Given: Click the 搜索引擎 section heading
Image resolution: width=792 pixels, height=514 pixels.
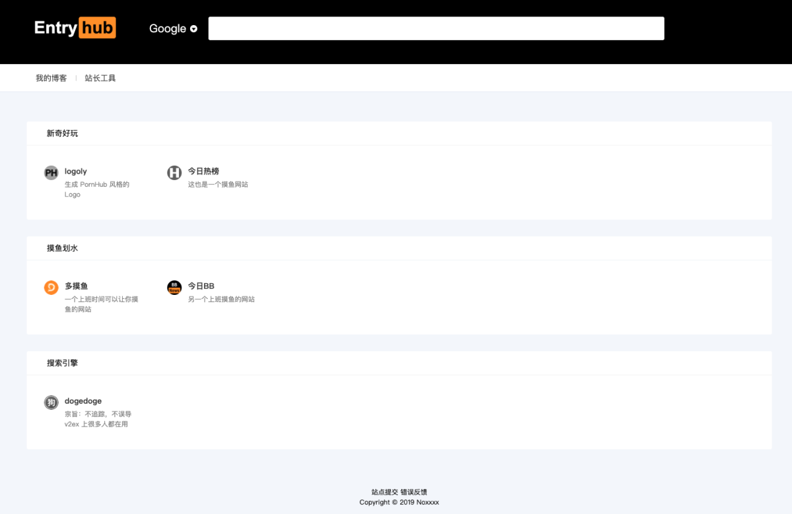Looking at the screenshot, I should pyautogui.click(x=62, y=363).
